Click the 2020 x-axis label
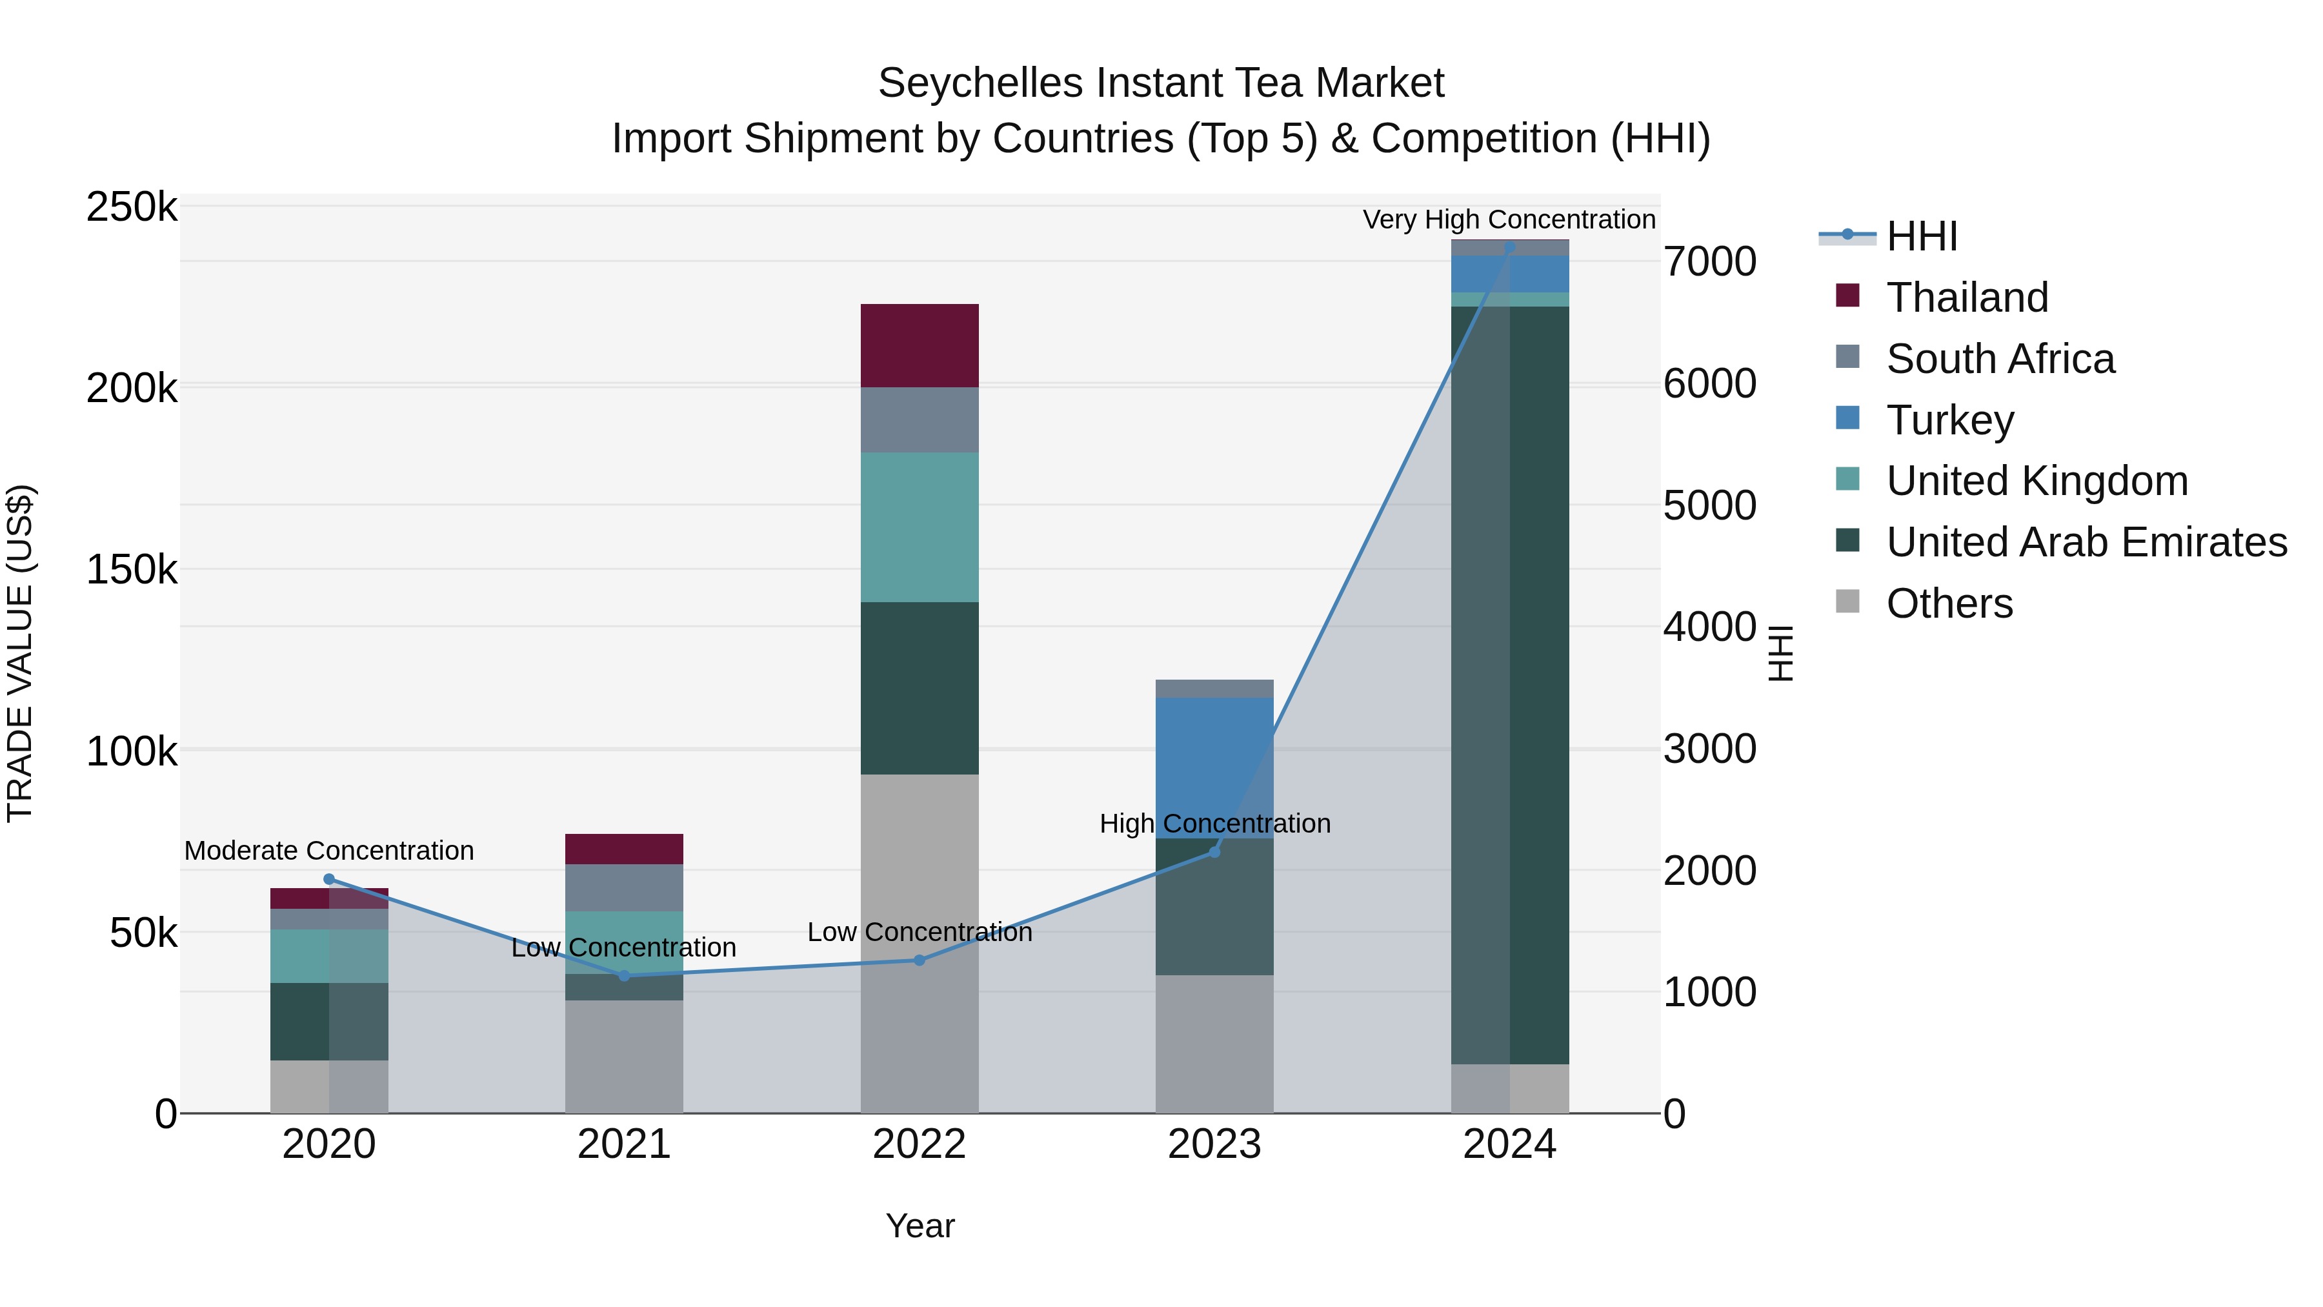The image size is (2323, 1307). point(329,1144)
